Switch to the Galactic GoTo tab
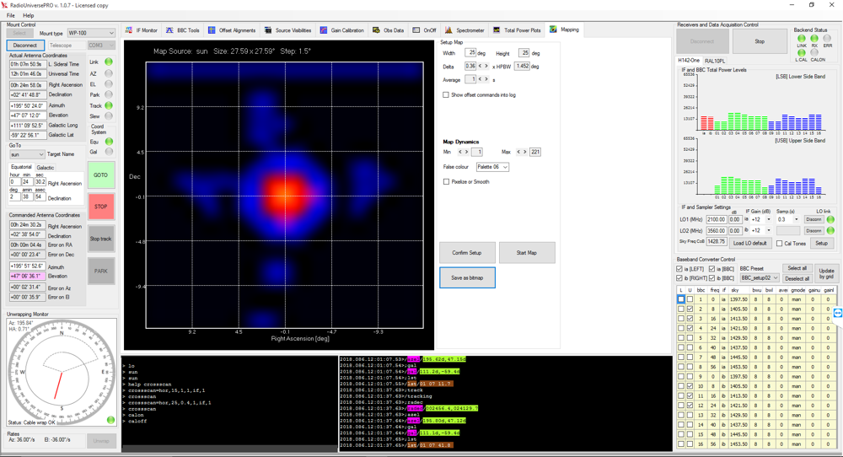The height and width of the screenshot is (457, 843). point(46,168)
